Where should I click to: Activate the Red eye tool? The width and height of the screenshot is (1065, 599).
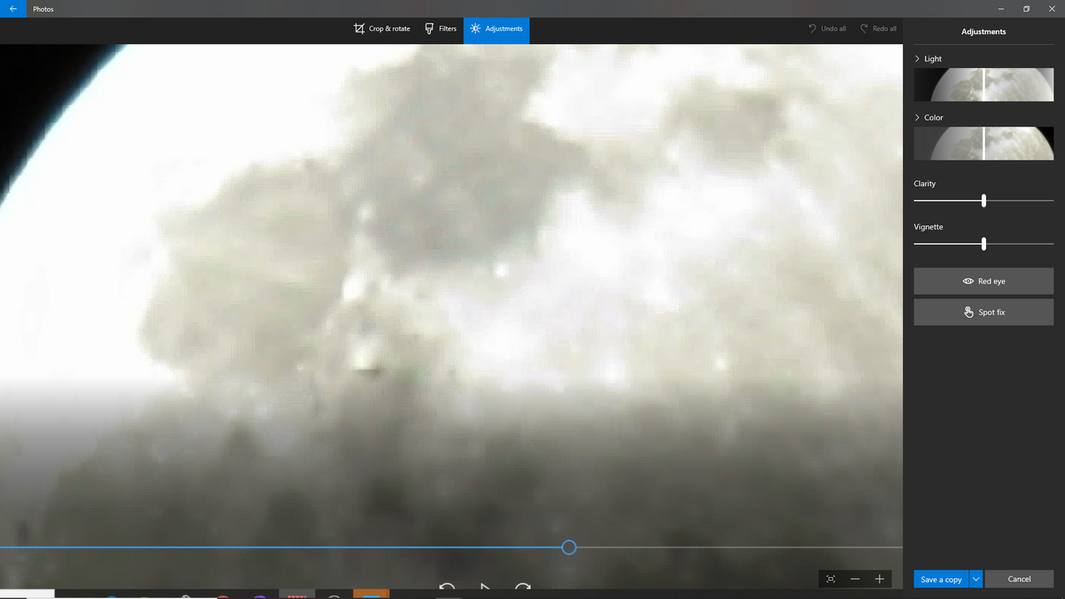983,281
